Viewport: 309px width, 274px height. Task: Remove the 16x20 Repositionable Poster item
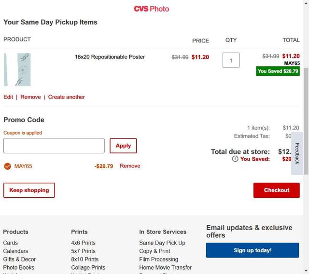click(x=30, y=97)
